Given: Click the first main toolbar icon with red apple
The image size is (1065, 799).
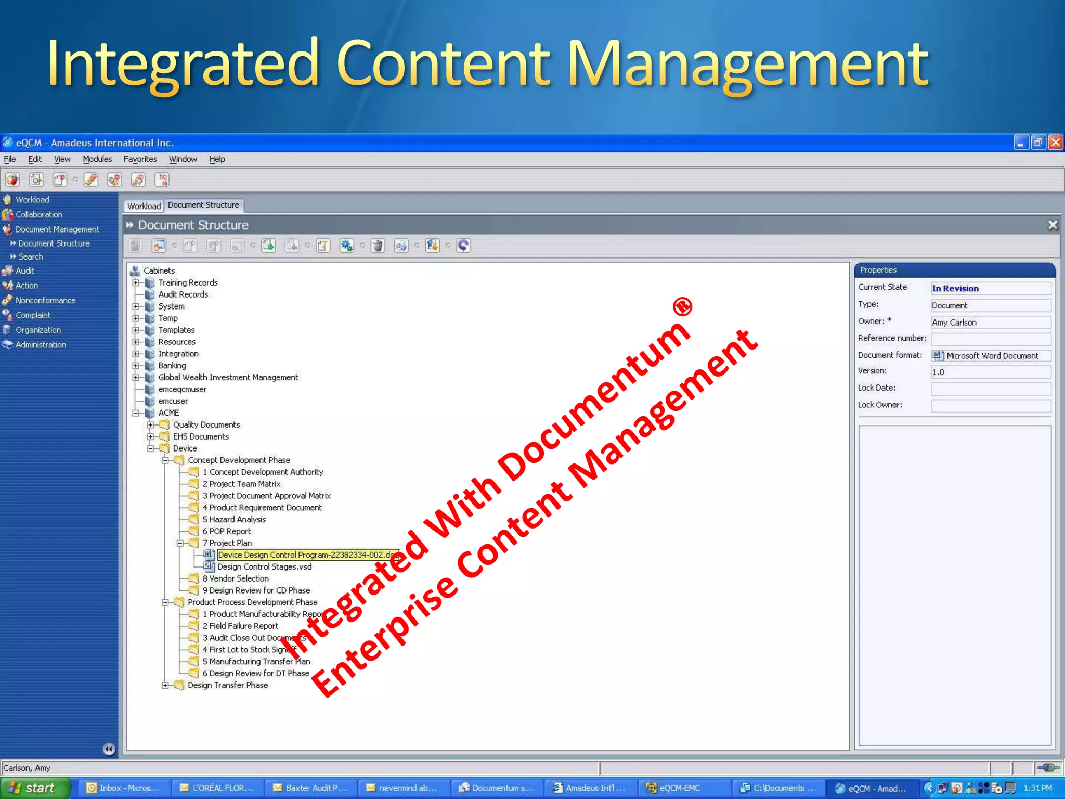Looking at the screenshot, I should [12, 180].
